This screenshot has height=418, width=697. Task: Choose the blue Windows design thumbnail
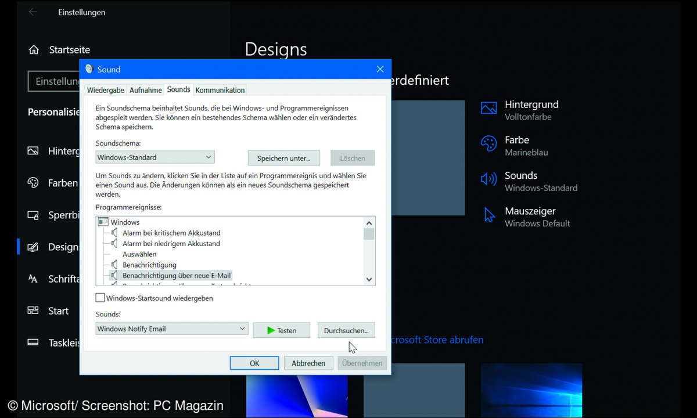pyautogui.click(x=531, y=390)
